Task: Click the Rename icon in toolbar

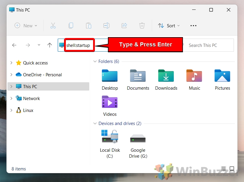Action: click(106, 26)
